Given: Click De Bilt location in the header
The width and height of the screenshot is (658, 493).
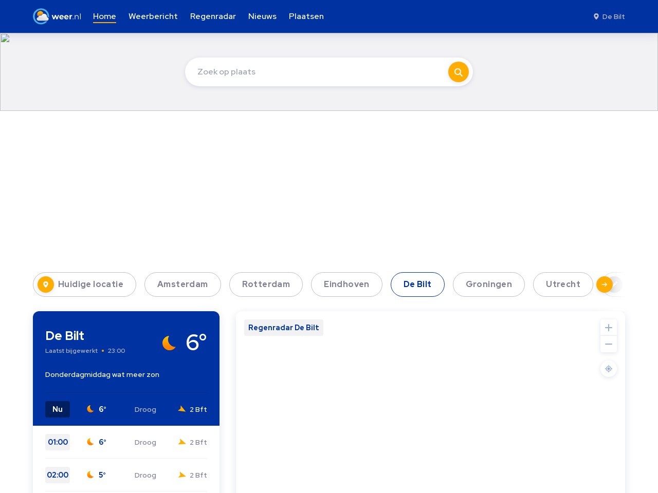Looking at the screenshot, I should [609, 16].
